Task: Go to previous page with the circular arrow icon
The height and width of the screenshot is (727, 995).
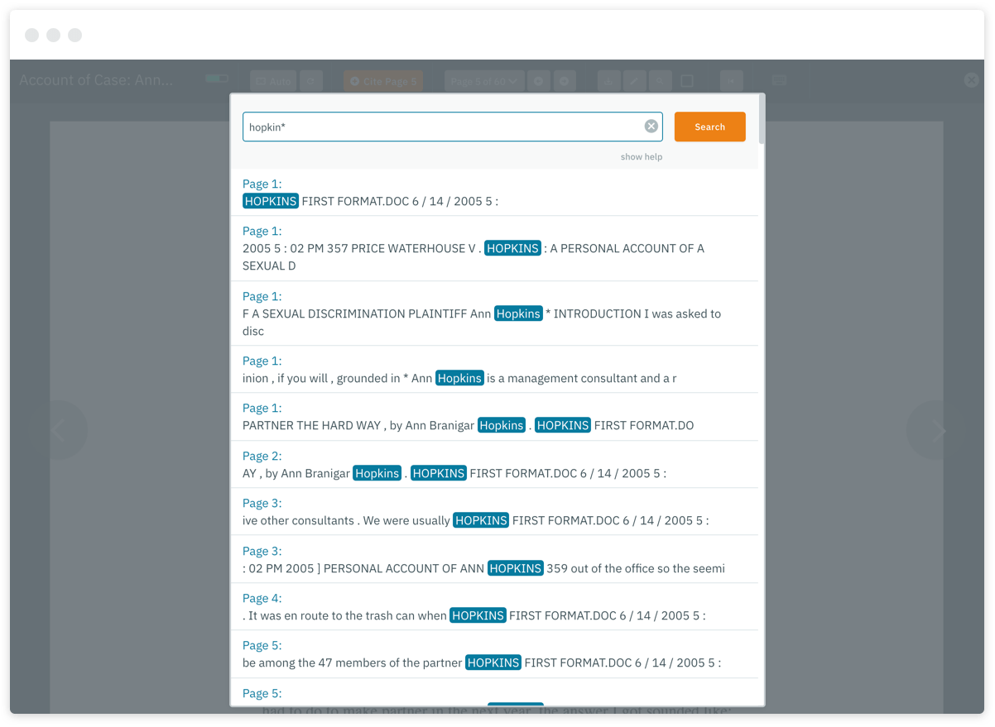Action: (x=539, y=80)
